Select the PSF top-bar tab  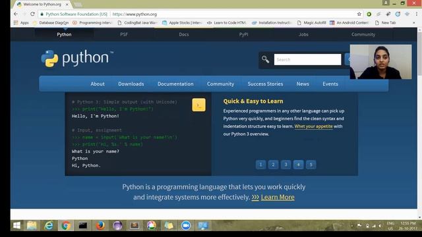click(x=124, y=34)
